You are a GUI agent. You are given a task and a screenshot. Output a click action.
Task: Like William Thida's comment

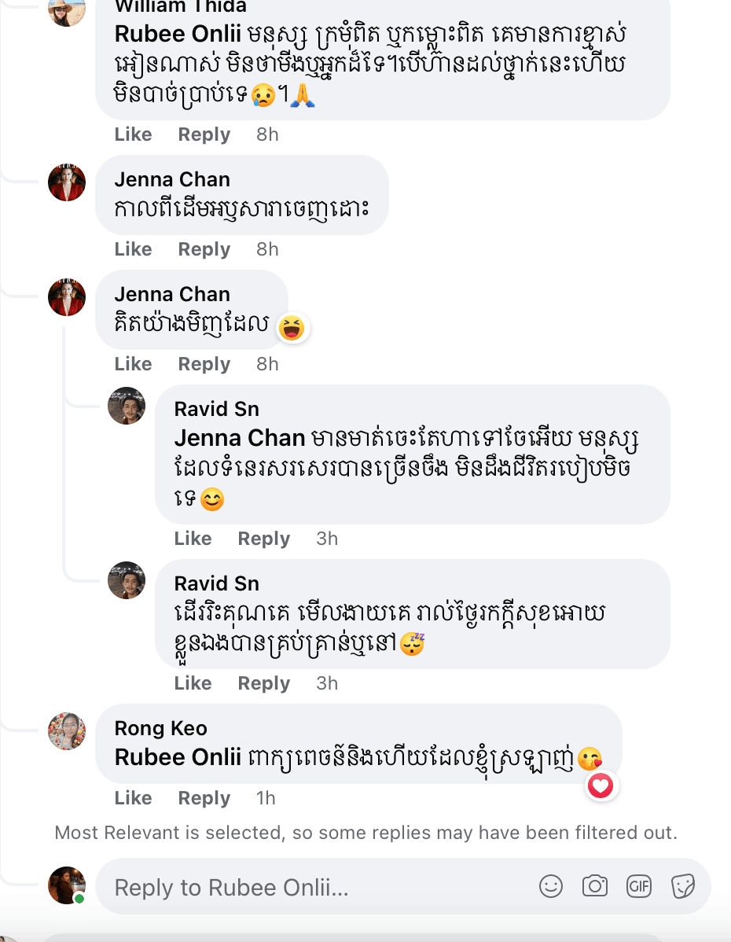coord(133,134)
